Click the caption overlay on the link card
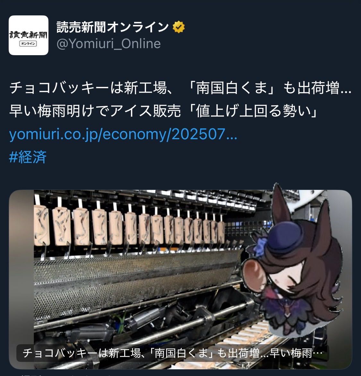Image resolution: width=361 pixels, height=376 pixels. 172,353
